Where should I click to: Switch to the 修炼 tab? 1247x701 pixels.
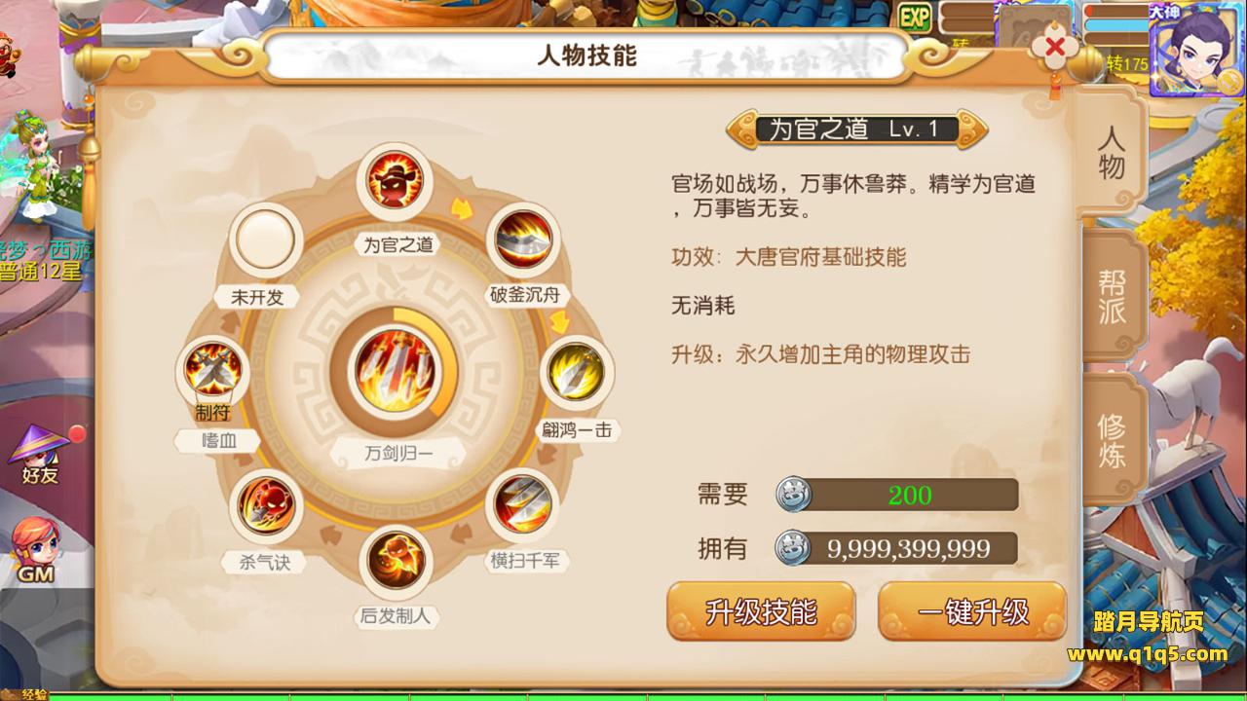[1112, 441]
